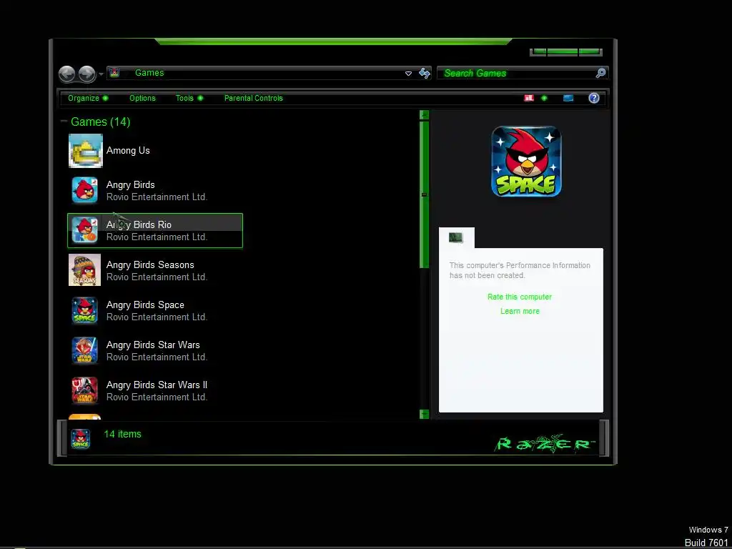Open the Options menu item
The width and height of the screenshot is (732, 549).
tap(142, 98)
